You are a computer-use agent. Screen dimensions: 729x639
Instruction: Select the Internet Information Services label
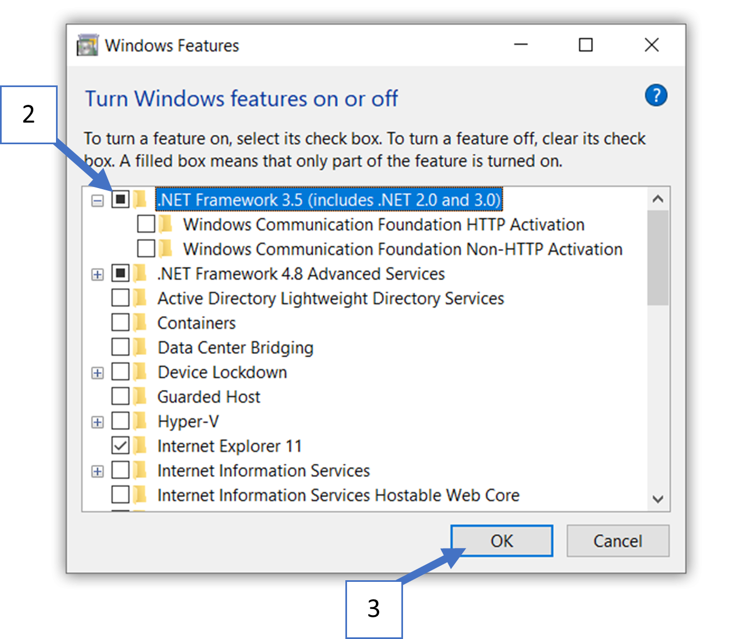point(263,470)
